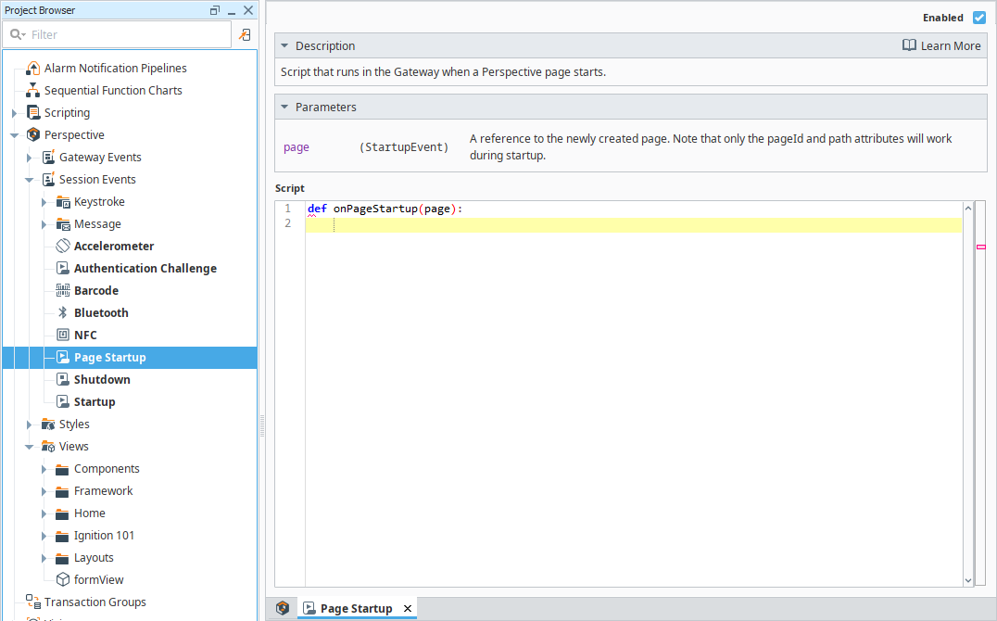Click the 'def onPageStartup(page):' code line
The width and height of the screenshot is (997, 621).
click(385, 208)
